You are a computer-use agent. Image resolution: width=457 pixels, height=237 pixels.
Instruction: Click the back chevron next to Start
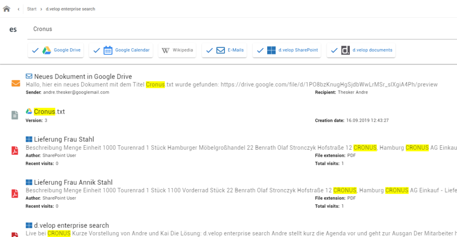click(18, 9)
